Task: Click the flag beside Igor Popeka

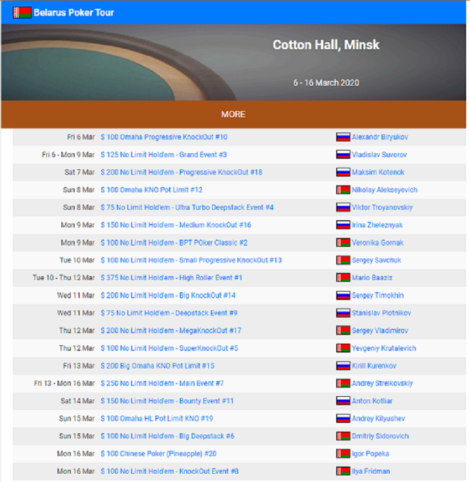Action: (x=343, y=454)
